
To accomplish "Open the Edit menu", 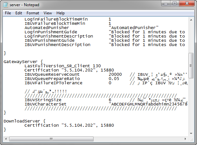I will pos(19,13).
